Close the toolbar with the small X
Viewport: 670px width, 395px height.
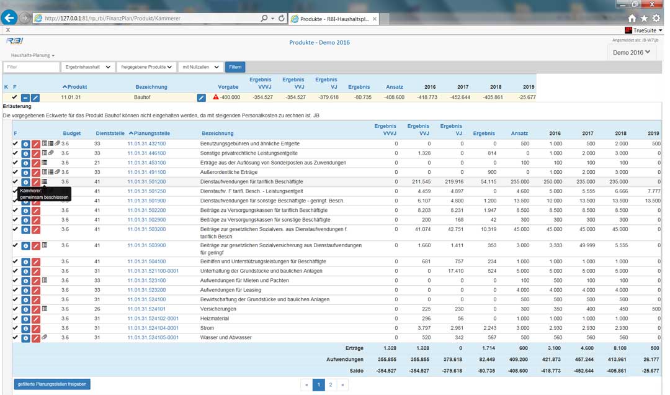coord(7,30)
